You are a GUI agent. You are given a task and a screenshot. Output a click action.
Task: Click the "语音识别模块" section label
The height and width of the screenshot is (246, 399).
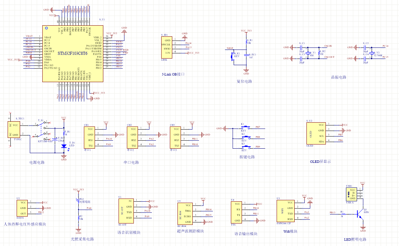click(129, 232)
